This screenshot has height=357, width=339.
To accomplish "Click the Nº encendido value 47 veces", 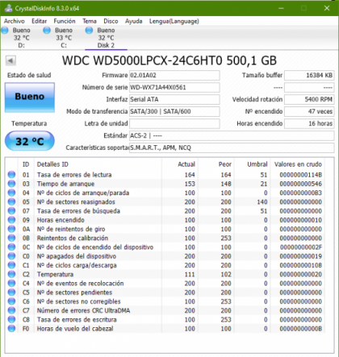I will tap(309, 111).
